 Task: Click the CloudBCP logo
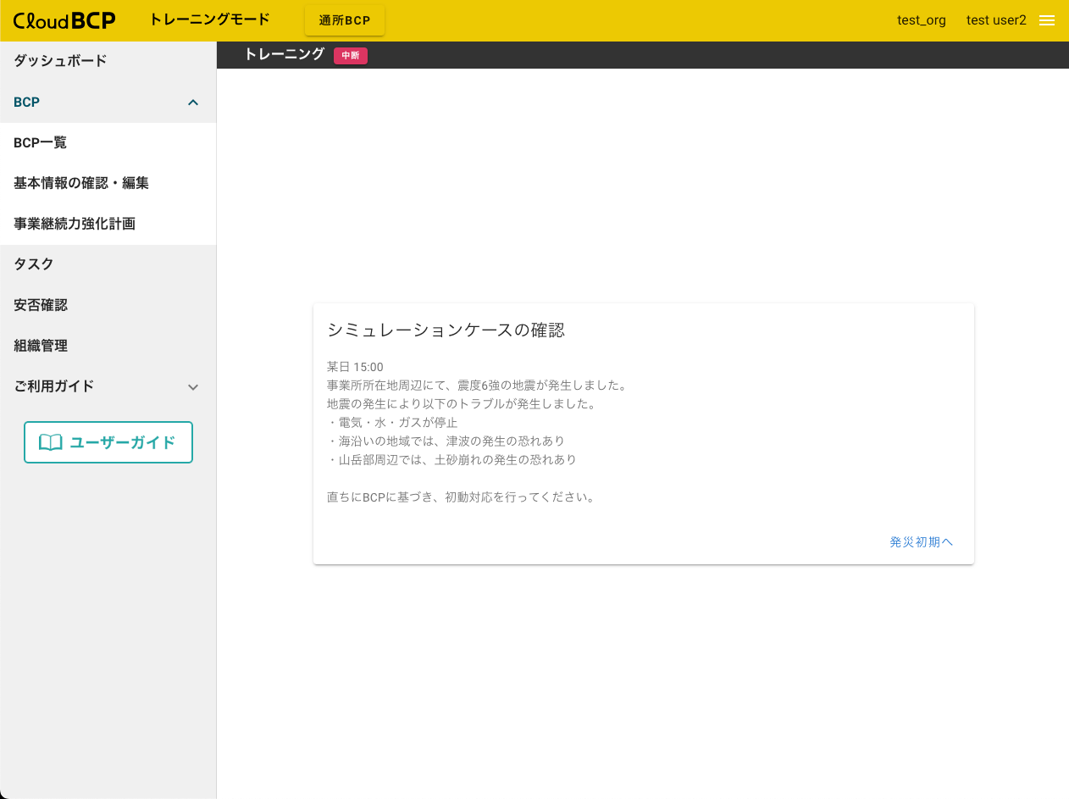click(x=64, y=20)
